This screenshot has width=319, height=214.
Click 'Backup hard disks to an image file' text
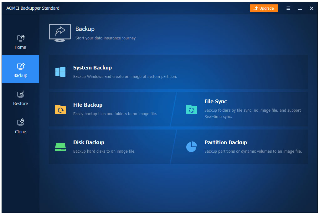pos(104,151)
